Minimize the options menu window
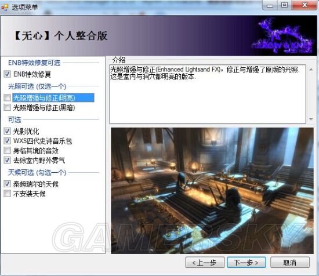This screenshot has height=276, width=319. coord(270,5)
